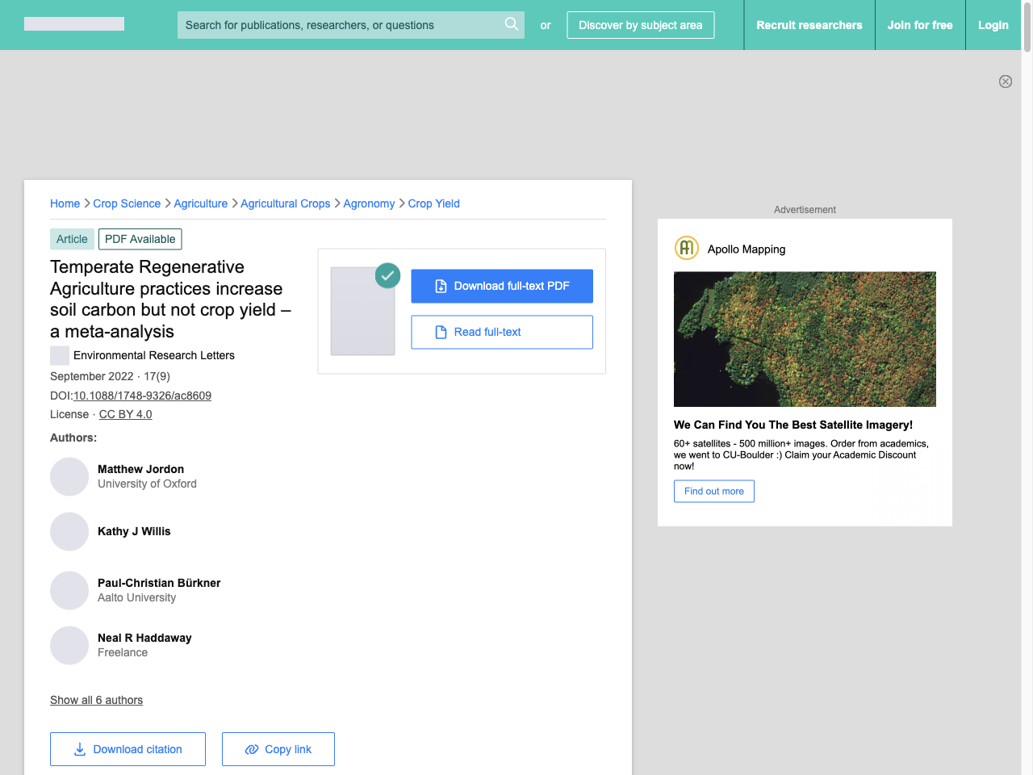Click the Copy link button
This screenshot has height=775, width=1033.
click(x=278, y=749)
